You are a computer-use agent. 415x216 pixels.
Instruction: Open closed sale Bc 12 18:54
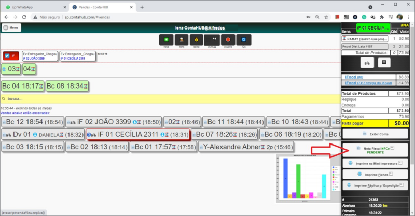click(33, 122)
